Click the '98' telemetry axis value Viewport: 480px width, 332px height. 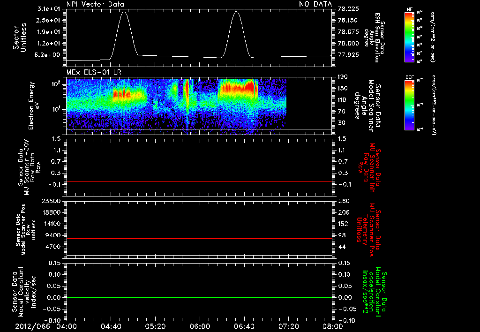point(342,235)
